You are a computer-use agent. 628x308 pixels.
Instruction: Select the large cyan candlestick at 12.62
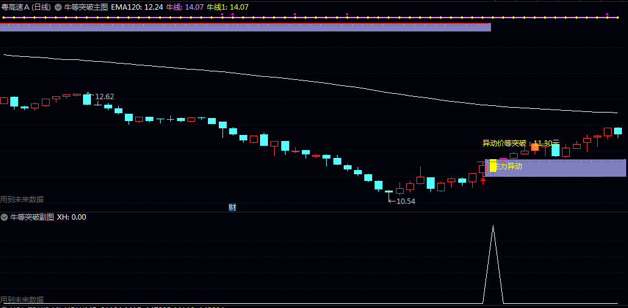[x=87, y=99]
